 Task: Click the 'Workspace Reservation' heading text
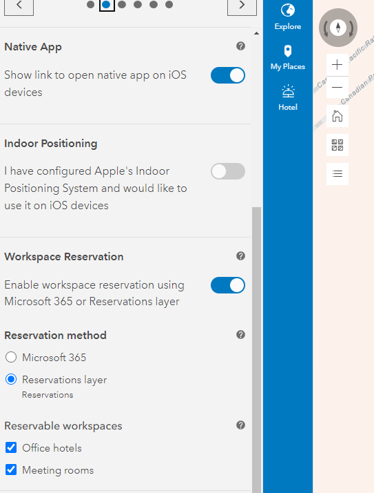(63, 257)
